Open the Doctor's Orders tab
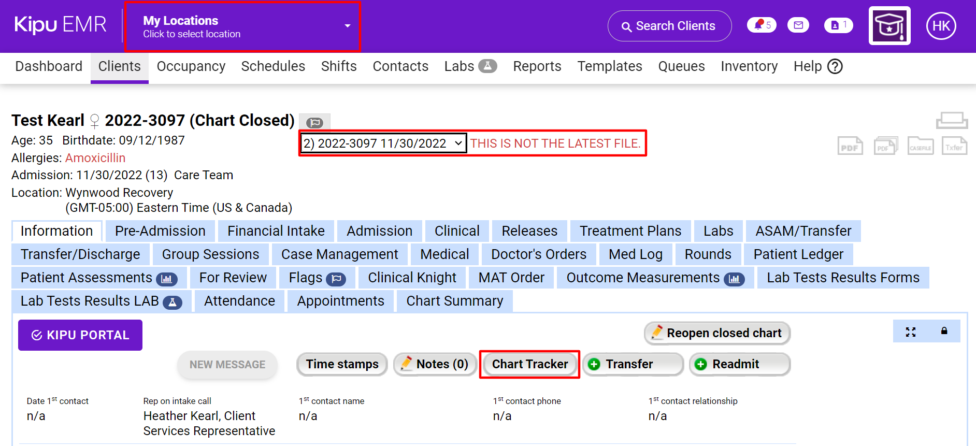 (x=538, y=254)
